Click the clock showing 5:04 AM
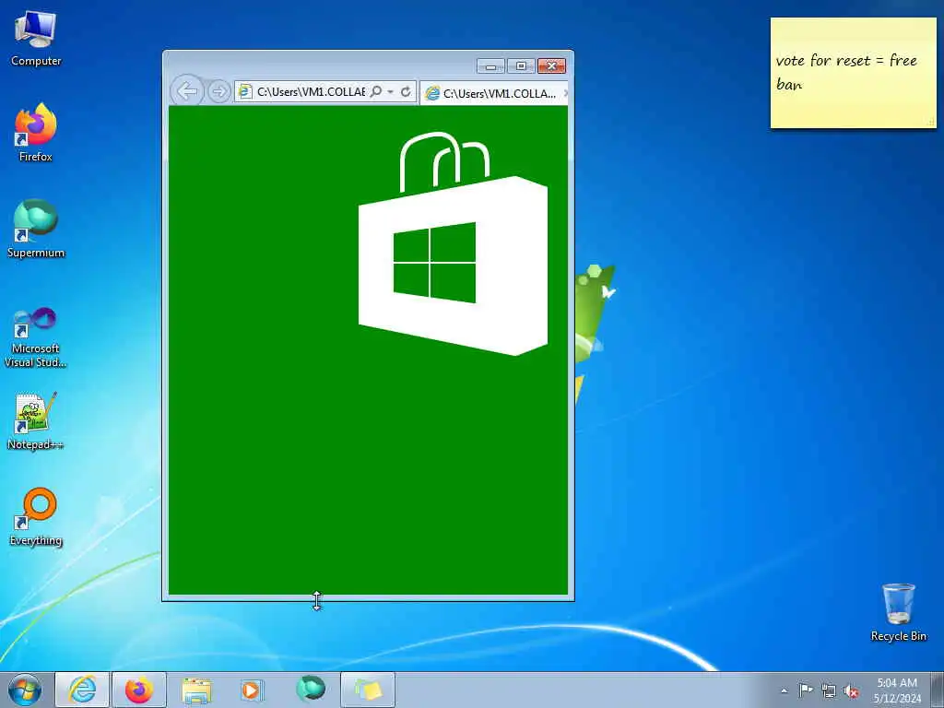 (x=897, y=690)
